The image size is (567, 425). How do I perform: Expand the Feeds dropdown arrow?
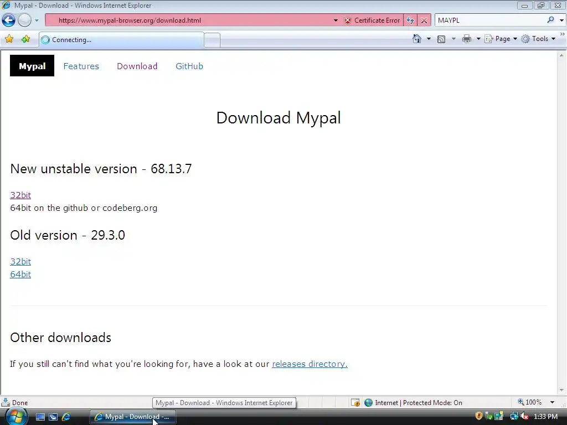(453, 39)
